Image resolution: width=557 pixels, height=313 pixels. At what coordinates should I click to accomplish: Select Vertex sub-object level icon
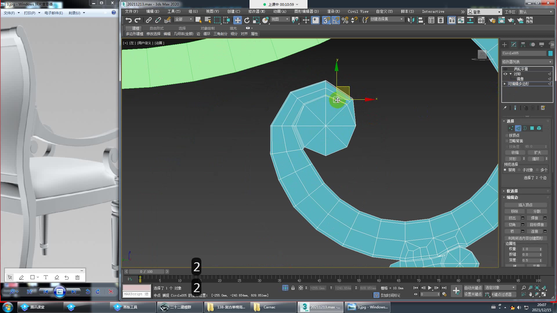511,128
